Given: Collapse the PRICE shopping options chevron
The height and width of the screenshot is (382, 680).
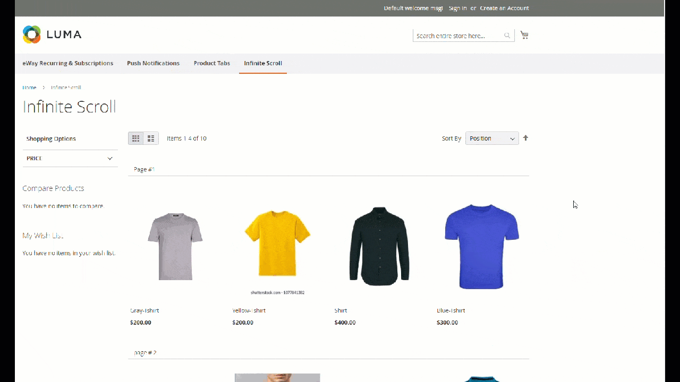Looking at the screenshot, I should pos(110,158).
